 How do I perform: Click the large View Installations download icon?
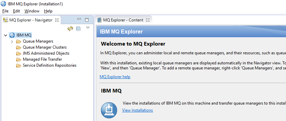pos(109,110)
